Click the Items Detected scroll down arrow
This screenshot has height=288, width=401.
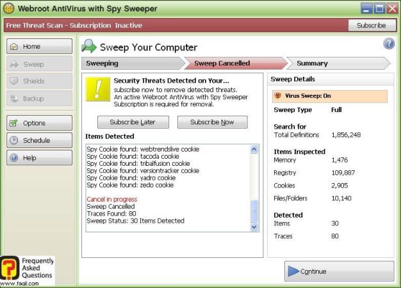254,227
